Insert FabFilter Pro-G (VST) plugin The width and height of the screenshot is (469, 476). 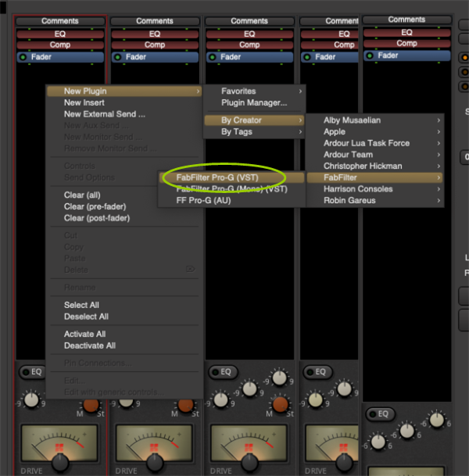point(232,177)
